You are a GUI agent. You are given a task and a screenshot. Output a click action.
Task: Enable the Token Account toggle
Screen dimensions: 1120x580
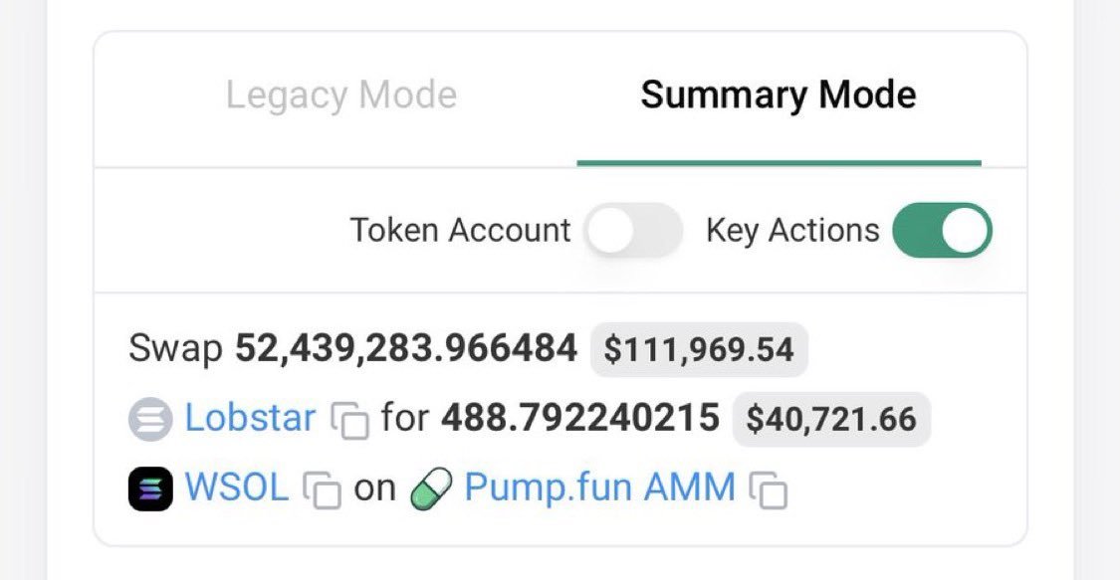click(x=633, y=231)
